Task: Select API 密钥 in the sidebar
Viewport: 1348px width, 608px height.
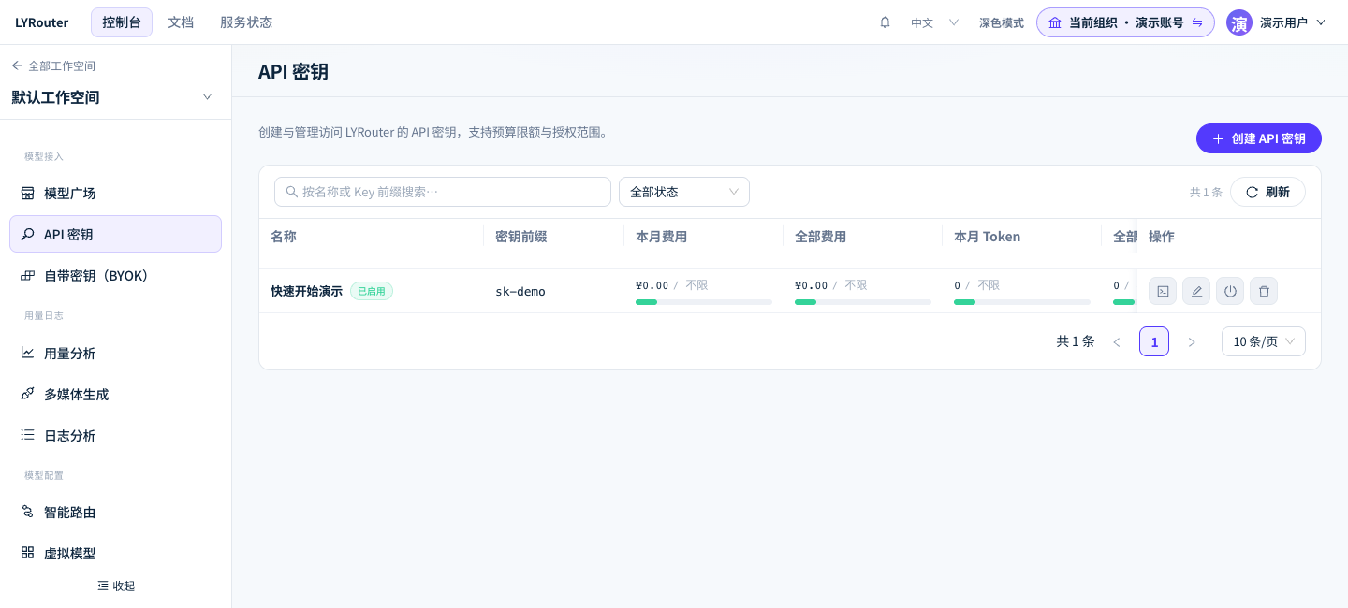Action: click(115, 234)
